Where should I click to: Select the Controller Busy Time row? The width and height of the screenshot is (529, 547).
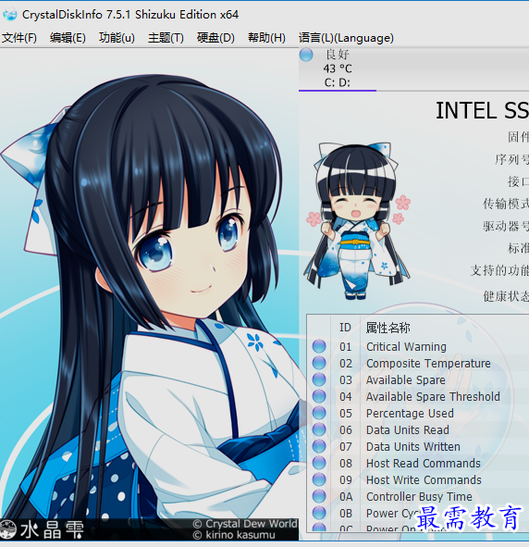(418, 496)
